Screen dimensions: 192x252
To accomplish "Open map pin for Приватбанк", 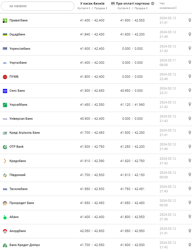I will (190, 20).
